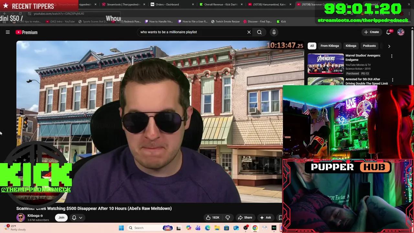Image resolution: width=414 pixels, height=233 pixels.
Task: Close the Streamloots tab
Action: pyautogui.click(x=144, y=5)
